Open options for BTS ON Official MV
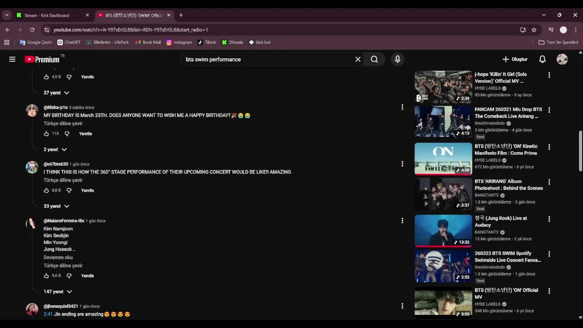 click(x=549, y=291)
